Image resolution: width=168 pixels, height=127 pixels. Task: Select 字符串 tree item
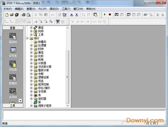[x=42, y=92]
